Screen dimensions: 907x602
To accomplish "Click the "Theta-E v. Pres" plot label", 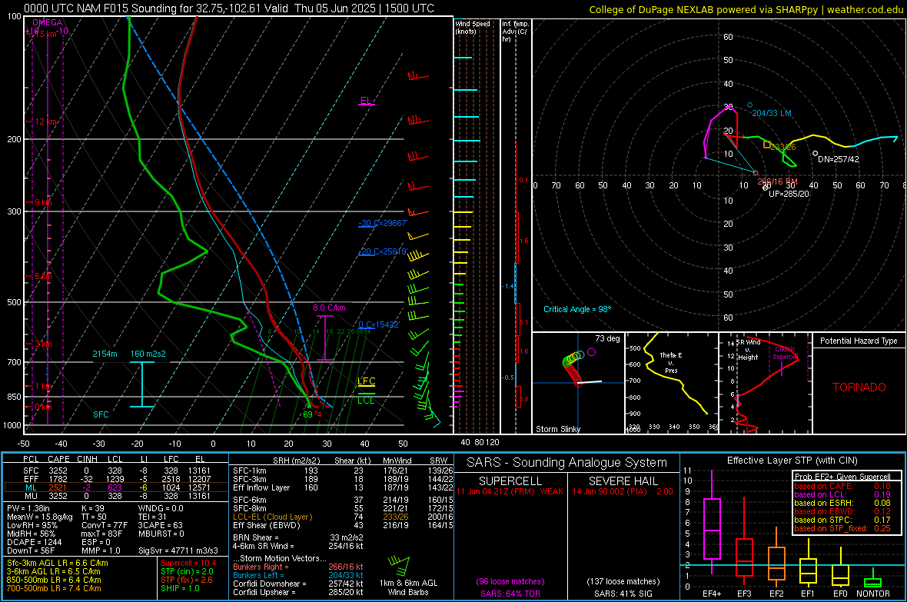I will 671,363.
